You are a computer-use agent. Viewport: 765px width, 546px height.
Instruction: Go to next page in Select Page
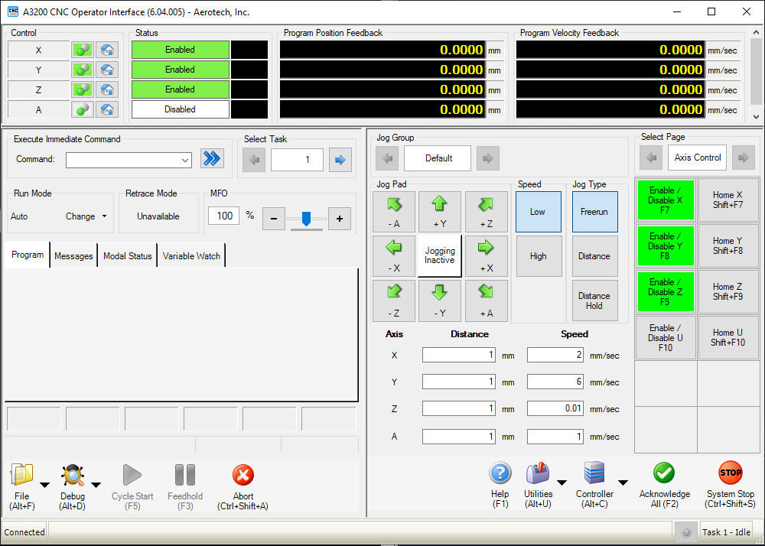click(744, 158)
